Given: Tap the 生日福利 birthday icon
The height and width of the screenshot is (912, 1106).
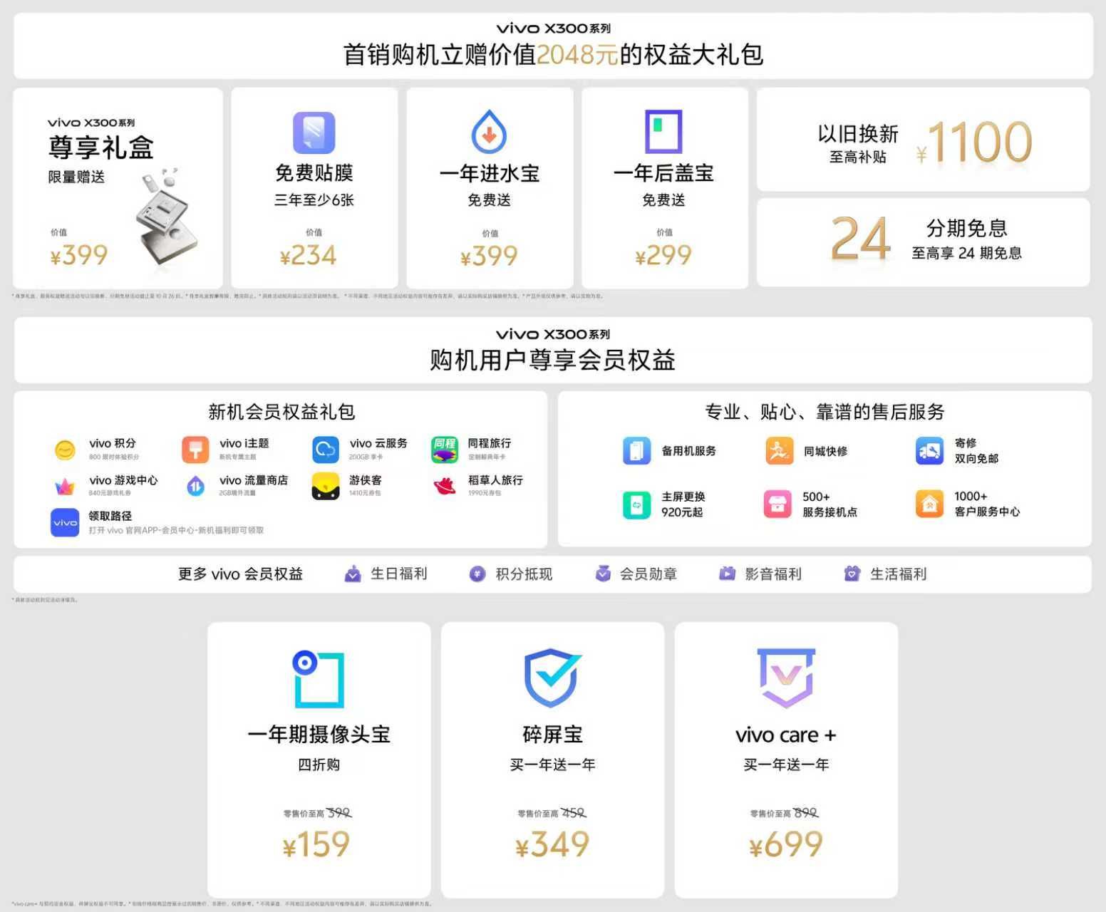Looking at the screenshot, I should pyautogui.click(x=353, y=574).
